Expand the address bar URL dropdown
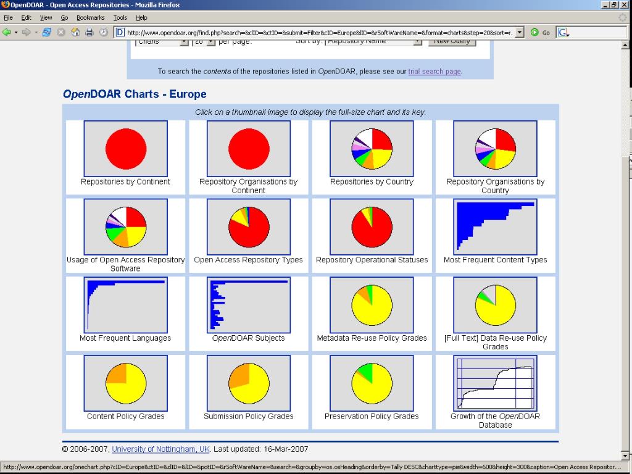Image resolution: width=632 pixels, height=474 pixels. point(520,33)
